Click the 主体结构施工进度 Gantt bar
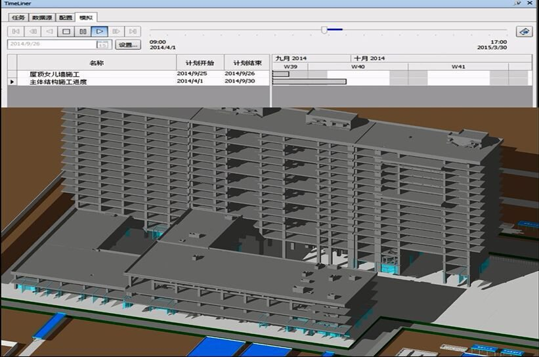539x357 pixels. click(x=309, y=81)
